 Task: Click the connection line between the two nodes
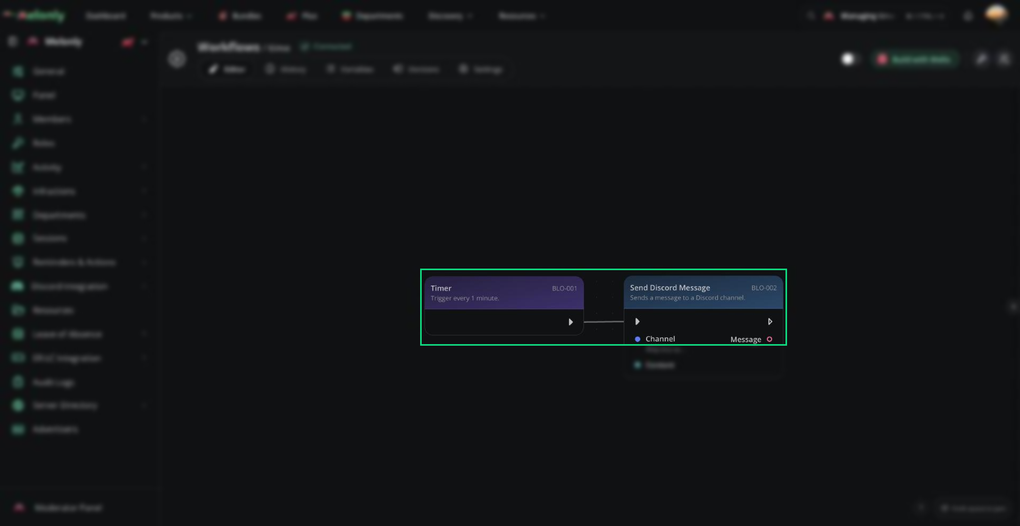click(x=604, y=322)
